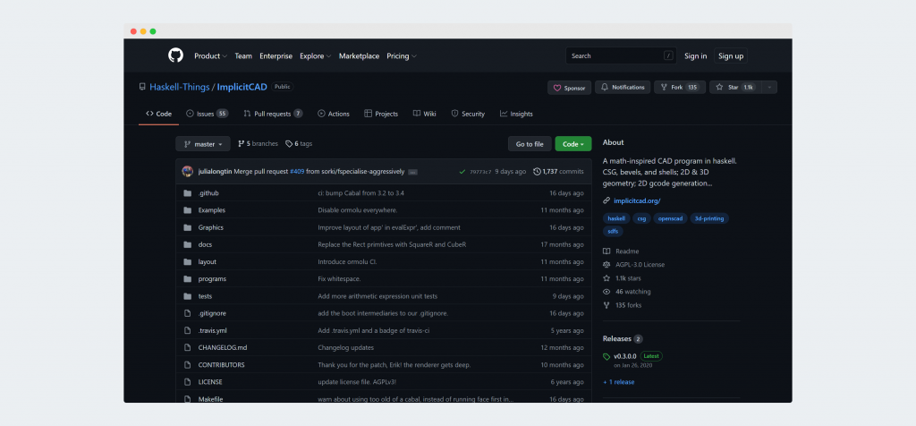This screenshot has width=916, height=426.
Task: Click the eye icon beside 46 watching
Action: (x=606, y=292)
